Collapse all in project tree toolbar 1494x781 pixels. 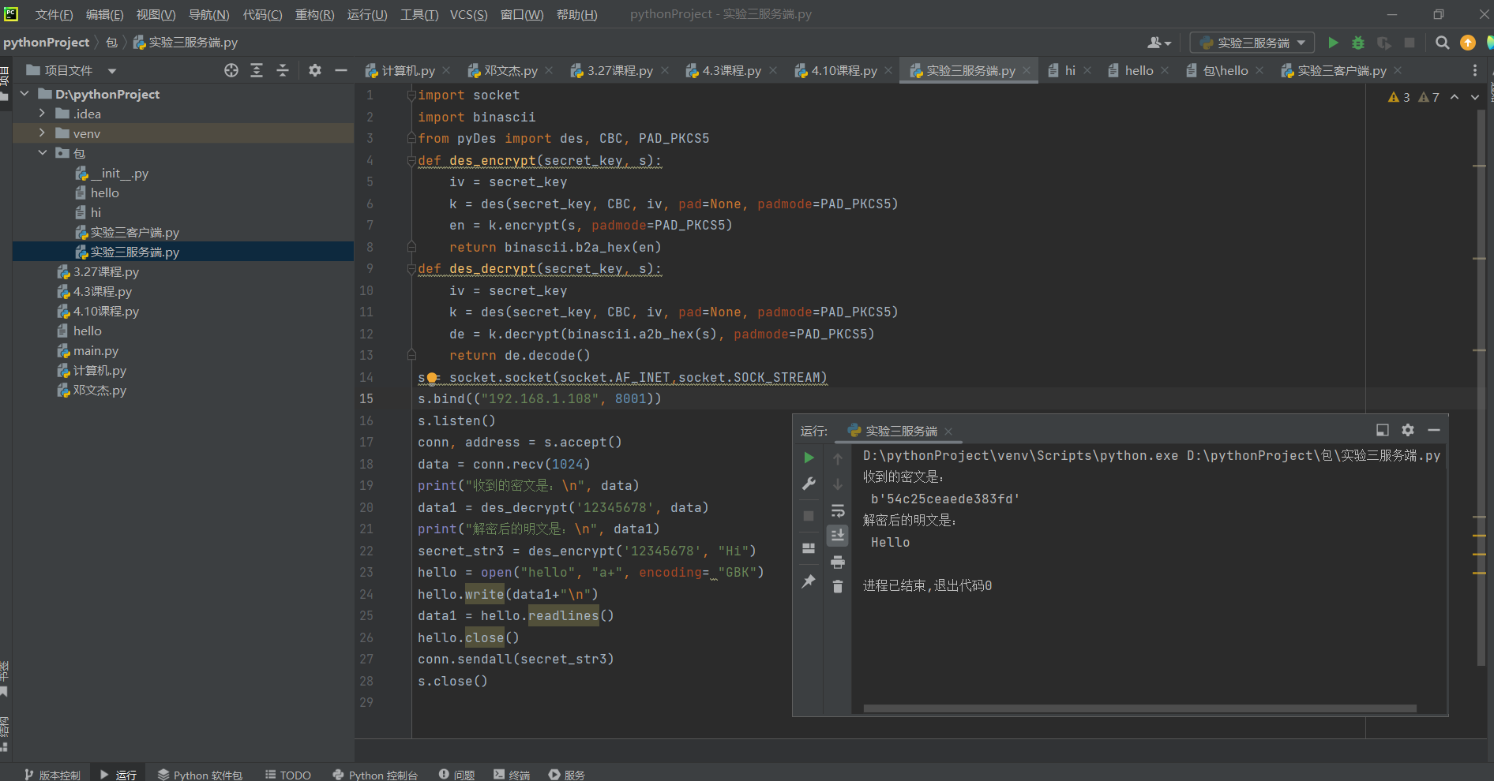click(x=283, y=70)
